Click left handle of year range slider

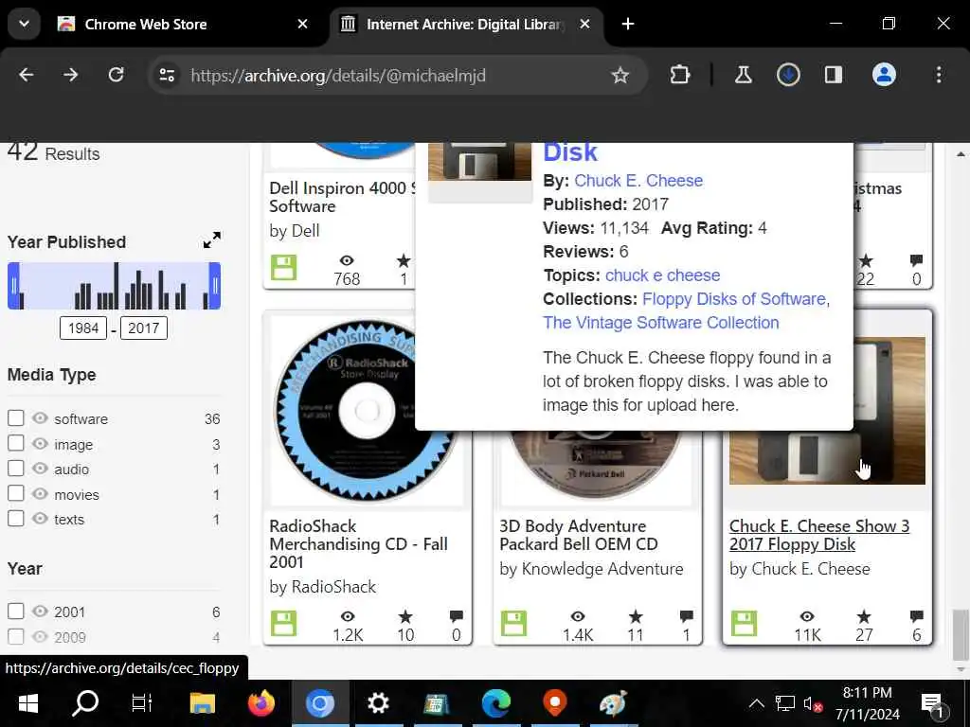tap(13, 286)
